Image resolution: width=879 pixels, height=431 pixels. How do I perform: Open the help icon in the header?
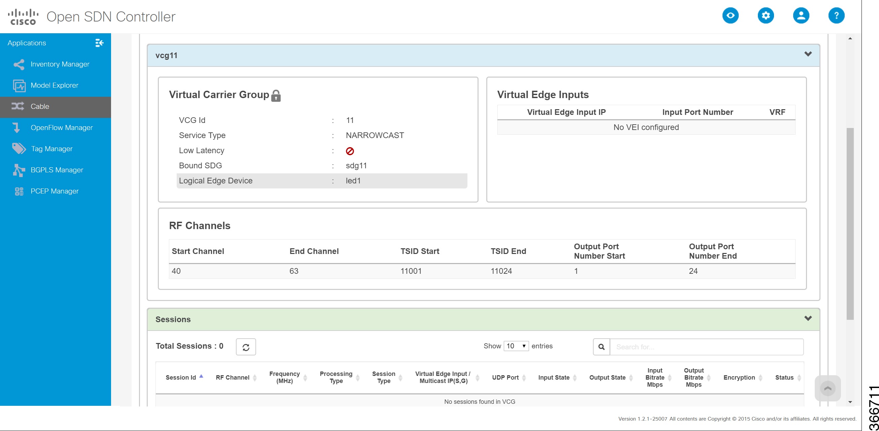point(837,15)
